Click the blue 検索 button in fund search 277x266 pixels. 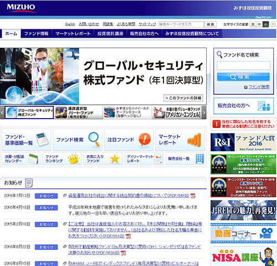click(x=243, y=77)
